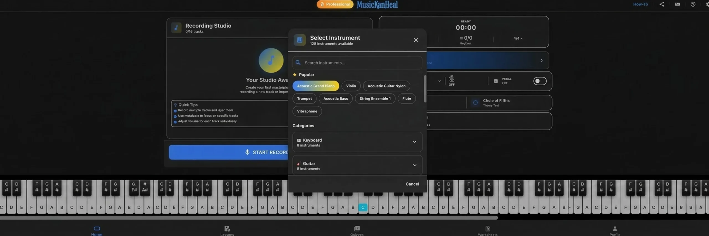The image size is (709, 236).
Task: Select String Ensemble 1 chip
Action: point(375,98)
